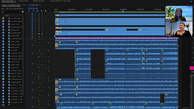Click the green label swatch of 4k_Video_Back
The image size is (194, 109).
pos(3,18)
